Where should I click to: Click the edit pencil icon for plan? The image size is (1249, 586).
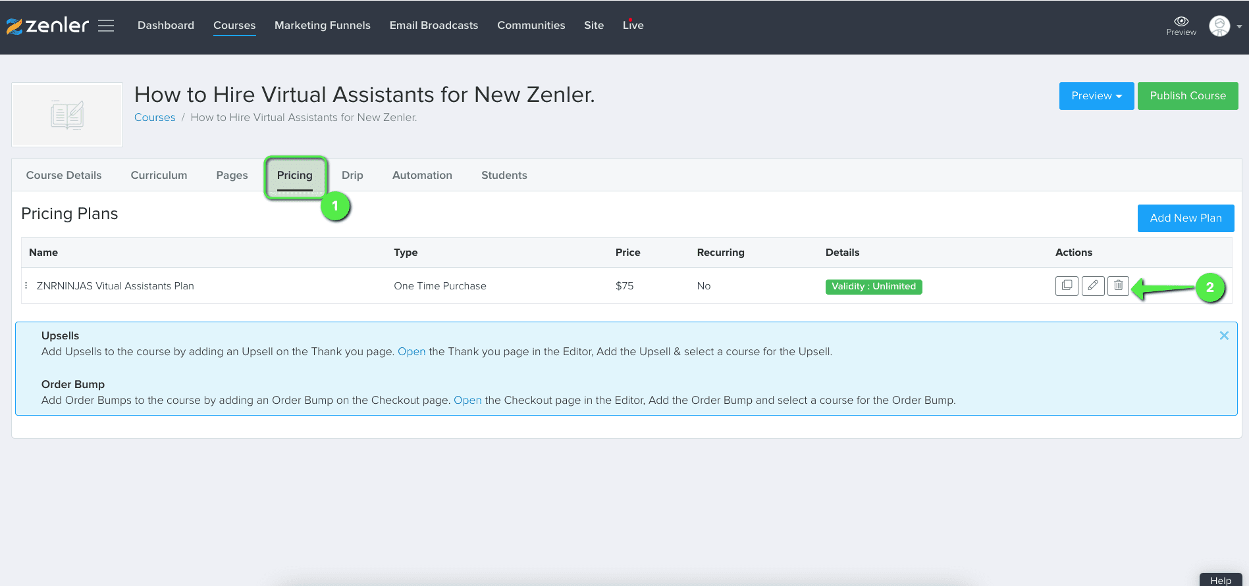pos(1093,286)
